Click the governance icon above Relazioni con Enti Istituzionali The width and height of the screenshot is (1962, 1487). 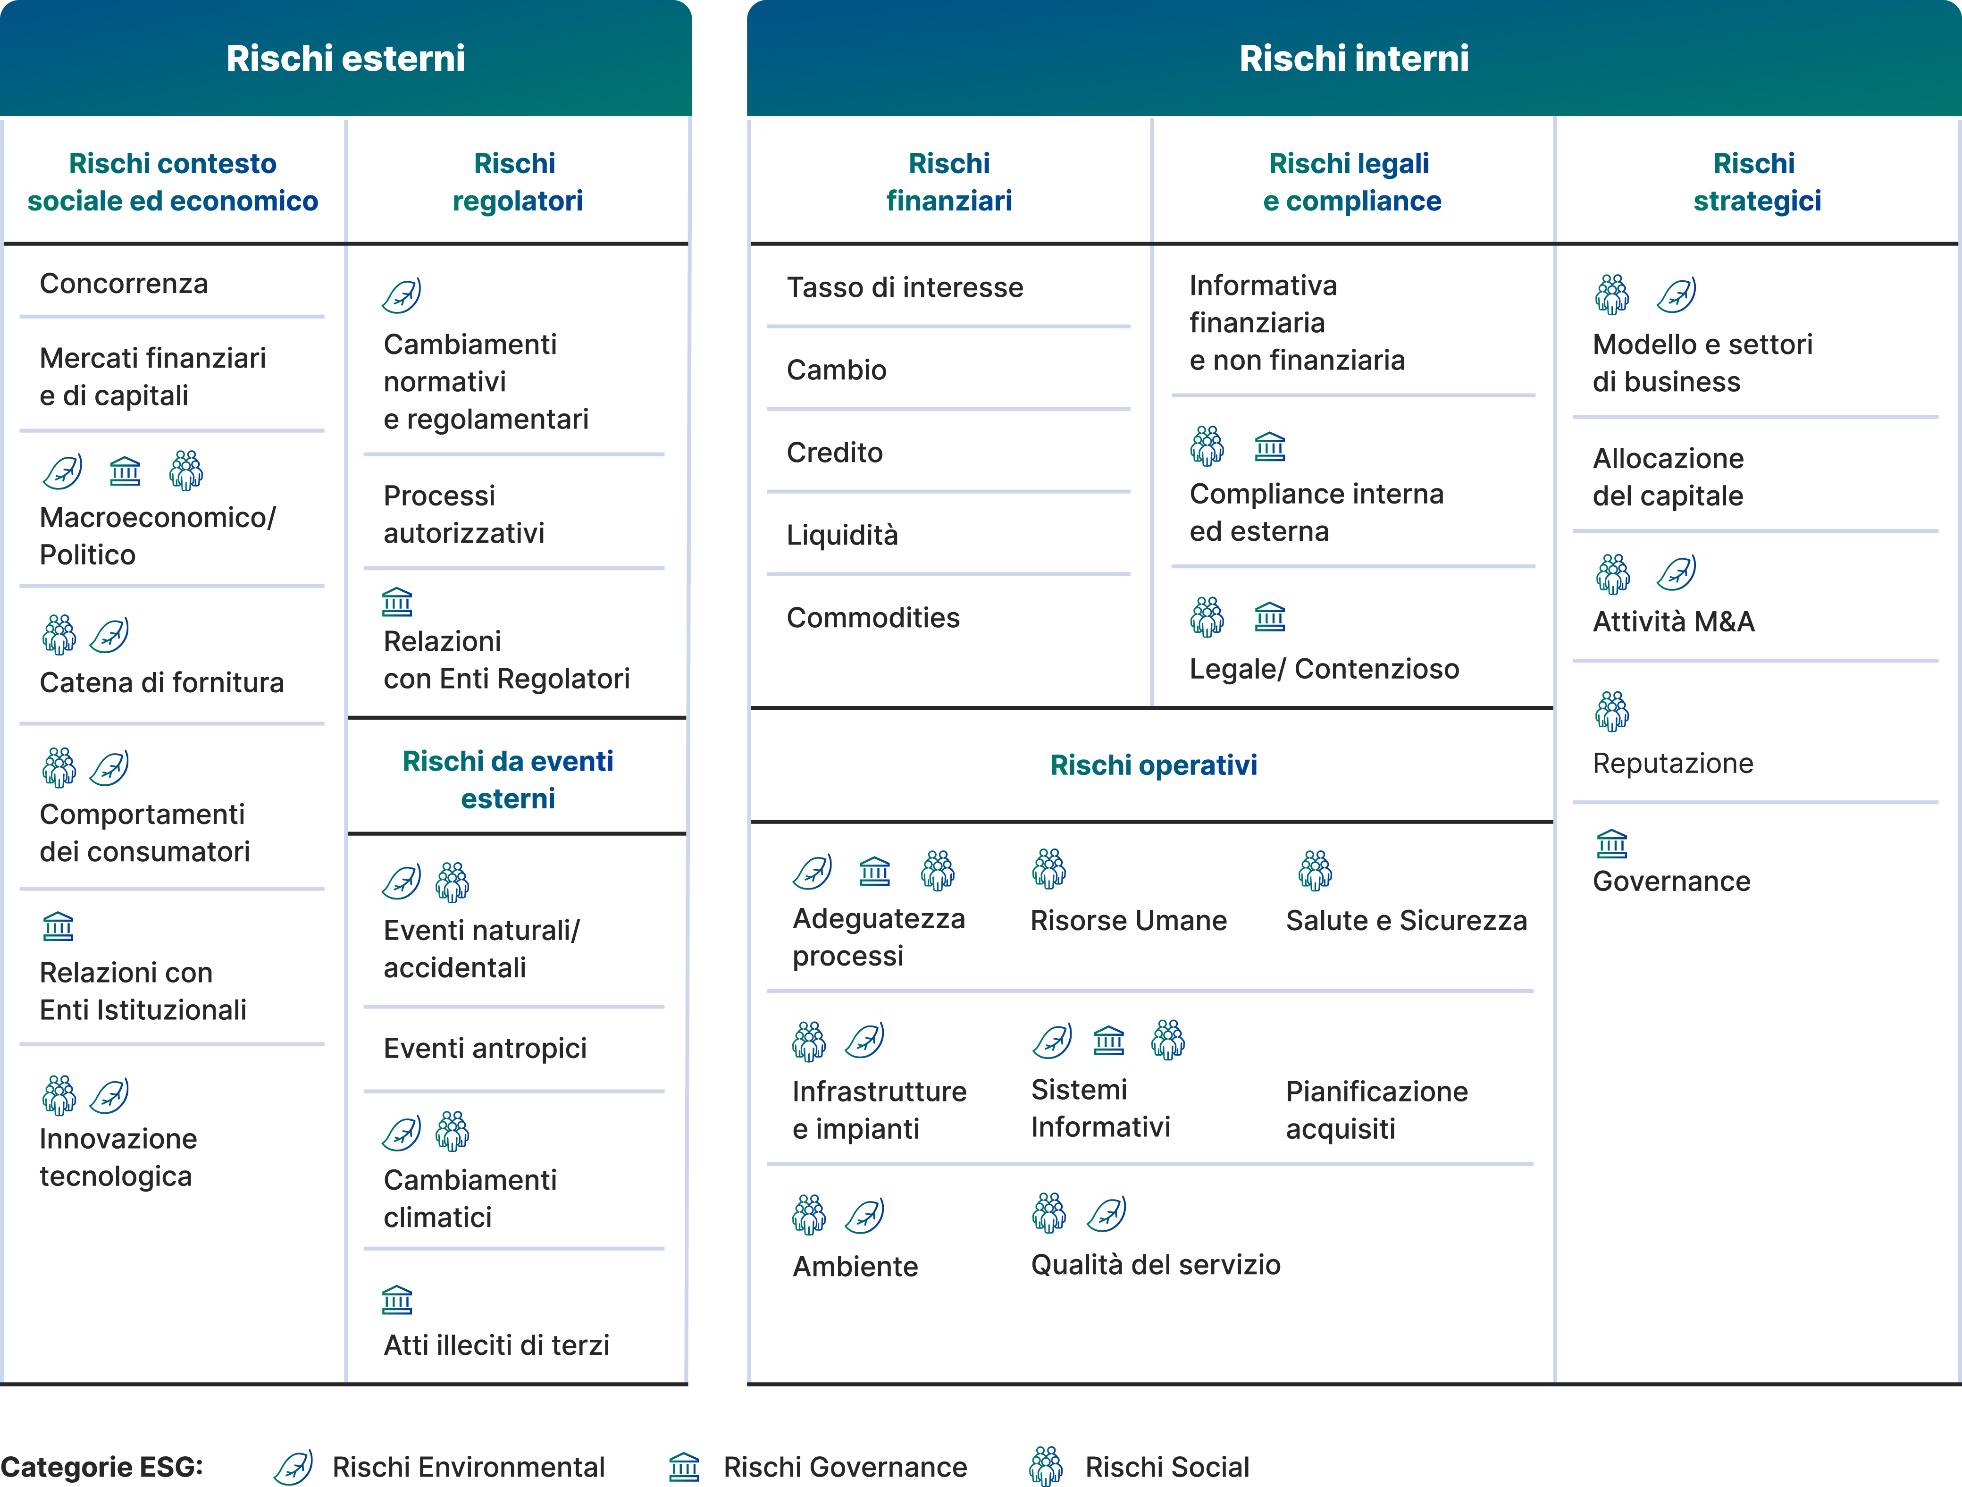click(x=59, y=926)
